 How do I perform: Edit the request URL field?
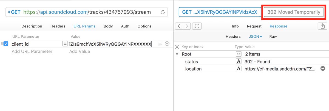pos(87,12)
